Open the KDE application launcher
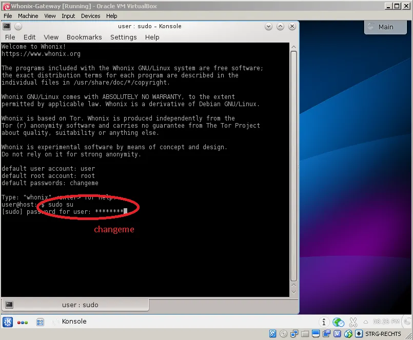Image resolution: width=413 pixels, height=340 pixels. pyautogui.click(x=8, y=322)
